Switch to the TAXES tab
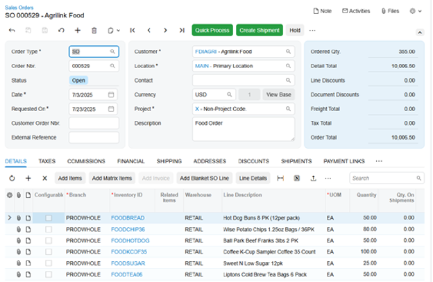Viewport: 433px width, 282px height. (x=47, y=161)
